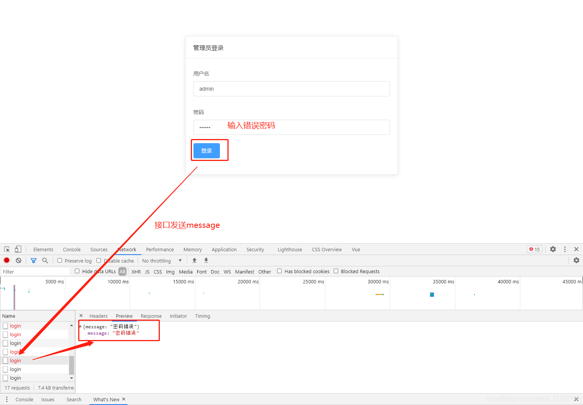
Task: Focus the 密码 password field
Action: point(292,127)
